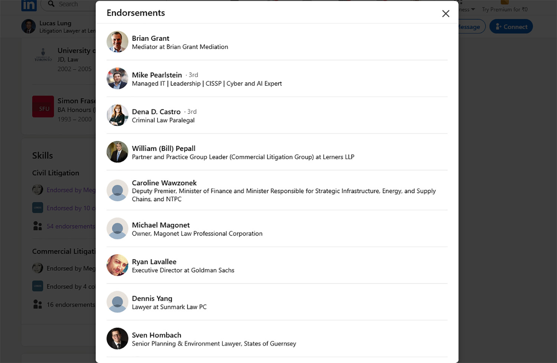This screenshot has width=557, height=363.
Task: Click Endorsed by Meg under Civil Litigation
Action: pyautogui.click(x=71, y=190)
